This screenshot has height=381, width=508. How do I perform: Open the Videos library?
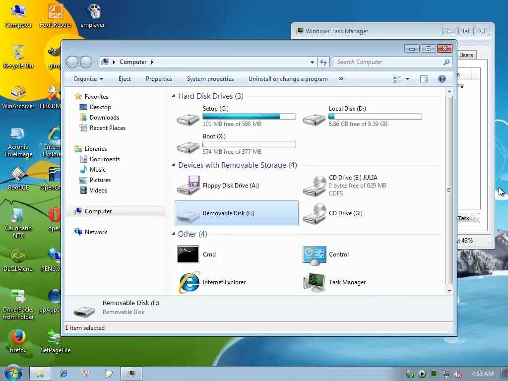tap(98, 190)
